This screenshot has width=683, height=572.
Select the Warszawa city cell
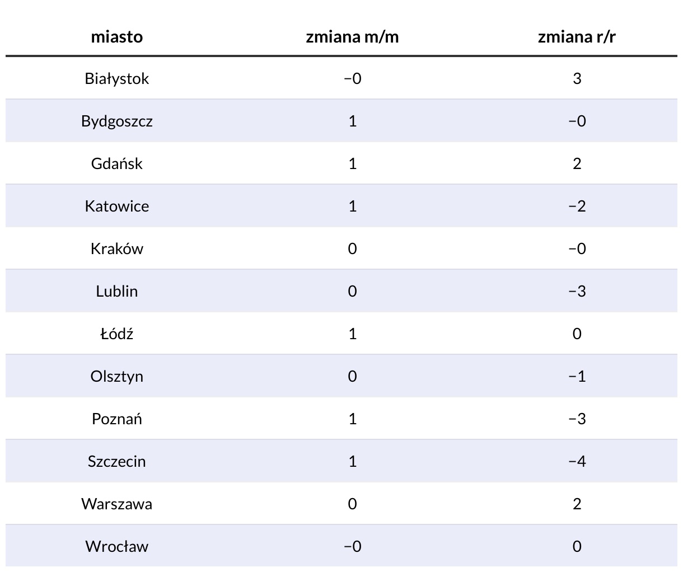click(x=117, y=504)
